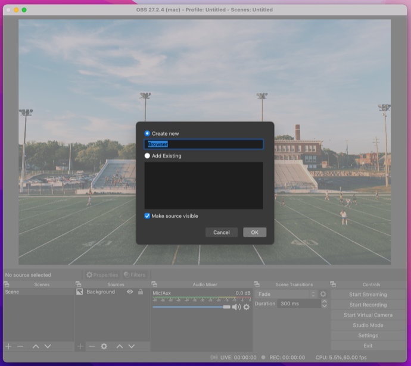Viewport: 411px width, 366px height.
Task: Click the Mic/Aux 0.0 dB value
Action: 243,293
